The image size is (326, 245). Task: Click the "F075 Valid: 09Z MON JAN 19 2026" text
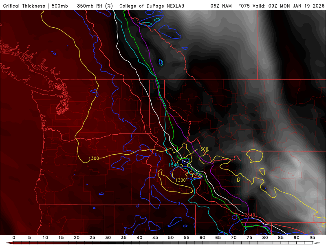[x=281, y=6]
